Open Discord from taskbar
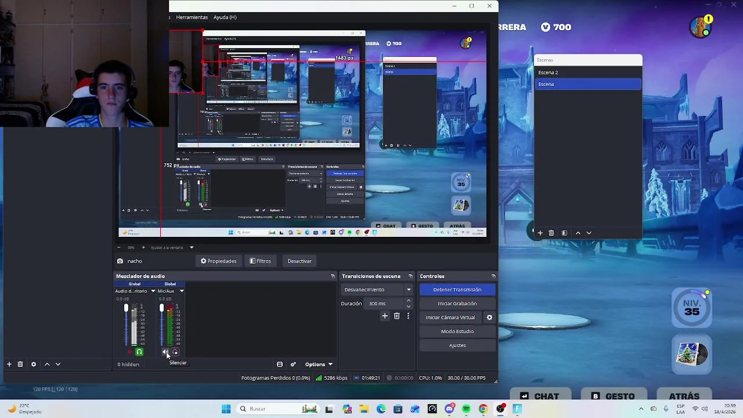 449,409
